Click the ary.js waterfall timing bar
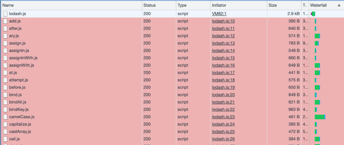The width and height of the screenshot is (344, 145). [x=317, y=36]
